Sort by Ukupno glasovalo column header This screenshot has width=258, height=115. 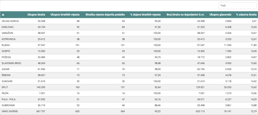click(x=220, y=15)
